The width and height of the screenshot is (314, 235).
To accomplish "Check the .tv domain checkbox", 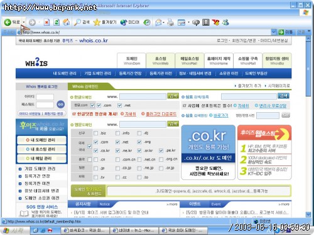I will click(95, 177).
